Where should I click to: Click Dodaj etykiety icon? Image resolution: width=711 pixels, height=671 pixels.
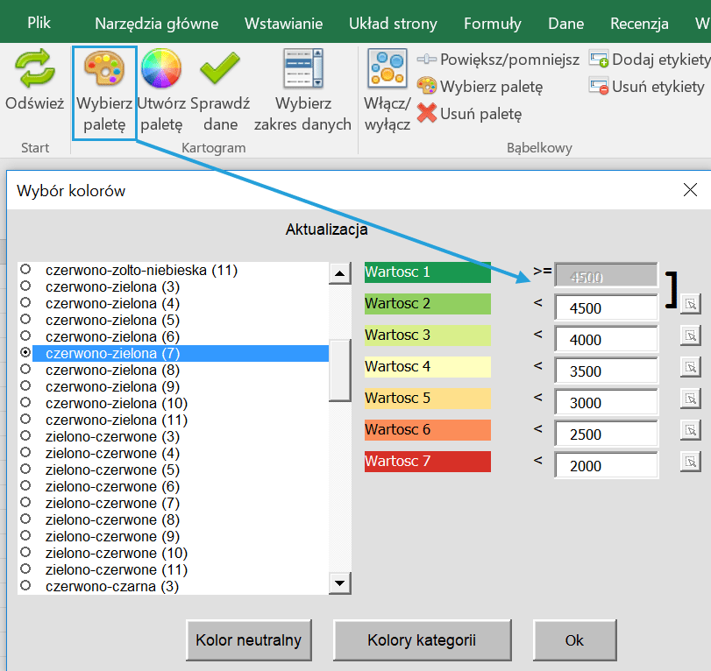[599, 60]
